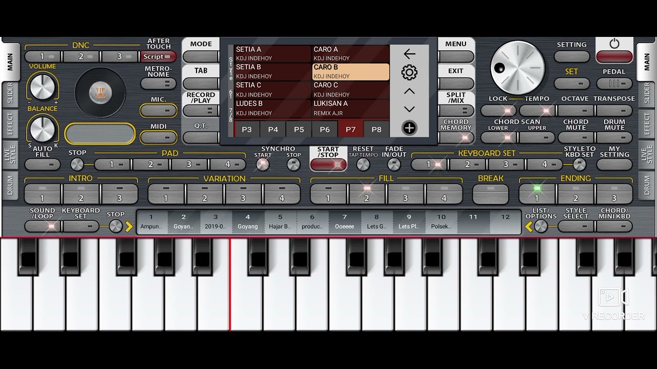Select the SETIA A style
The height and width of the screenshot is (369, 657).
click(x=273, y=54)
